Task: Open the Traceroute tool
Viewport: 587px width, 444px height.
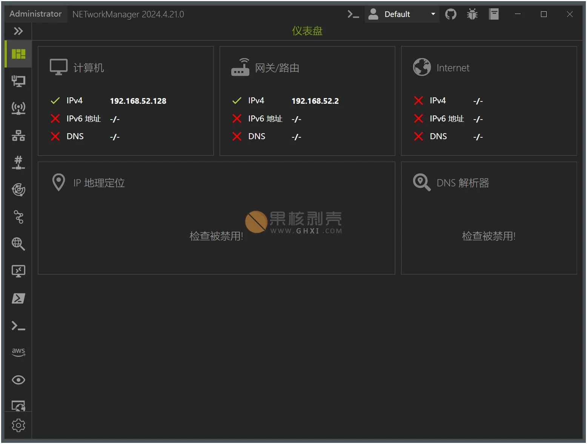Action: click(18, 217)
